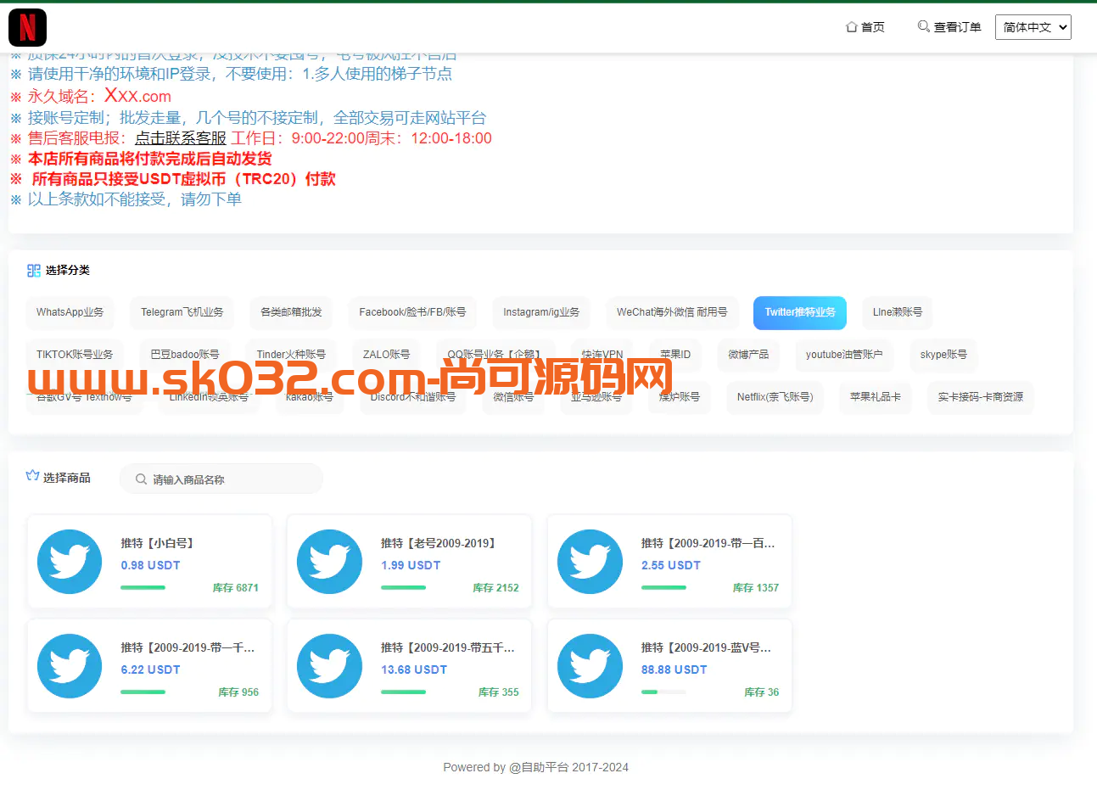Image resolution: width=1097 pixels, height=790 pixels.
Task: Click the 库存 1357 stock label
Action: point(756,587)
